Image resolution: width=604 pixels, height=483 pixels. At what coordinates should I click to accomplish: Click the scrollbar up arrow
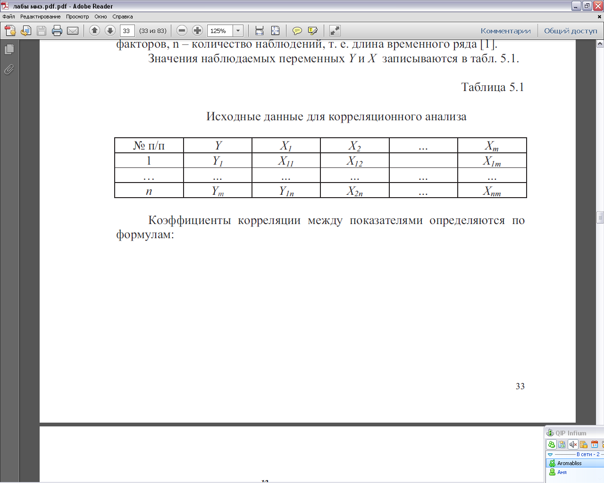[x=600, y=44]
